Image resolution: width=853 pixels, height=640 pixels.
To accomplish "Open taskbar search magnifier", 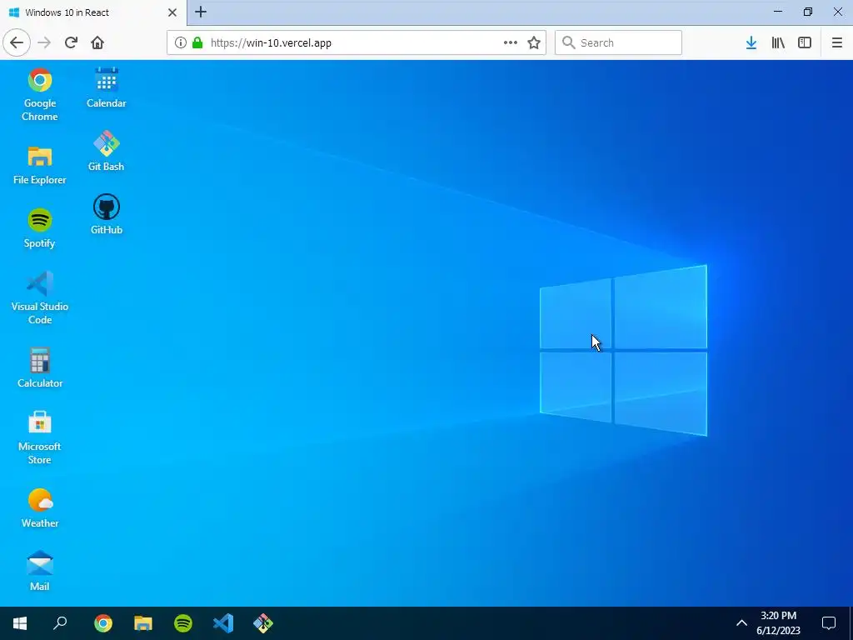I will pos(60,623).
